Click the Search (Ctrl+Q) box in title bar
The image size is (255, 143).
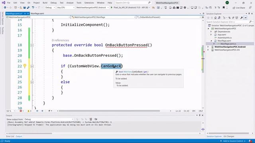[x=133, y=3]
